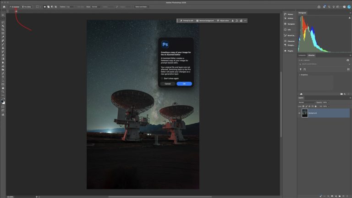Image resolution: width=352 pixels, height=198 pixels.
Task: Open the Opacity dropdown arrow
Action: (x=329, y=102)
